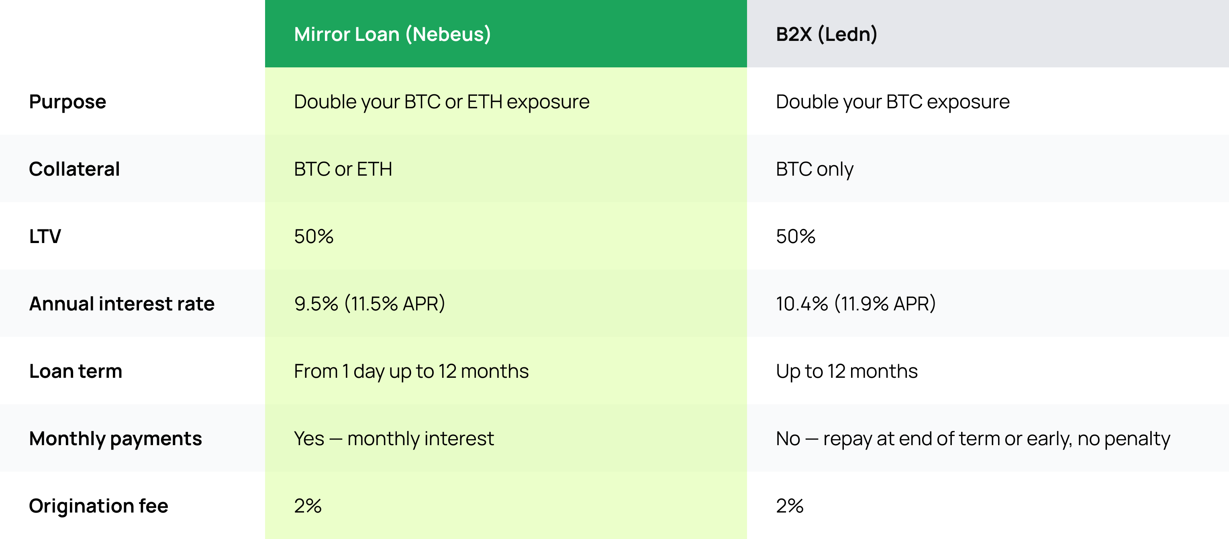The height and width of the screenshot is (539, 1229).
Task: Select the "BTC or ETH" collateral cell
Action: point(343,169)
